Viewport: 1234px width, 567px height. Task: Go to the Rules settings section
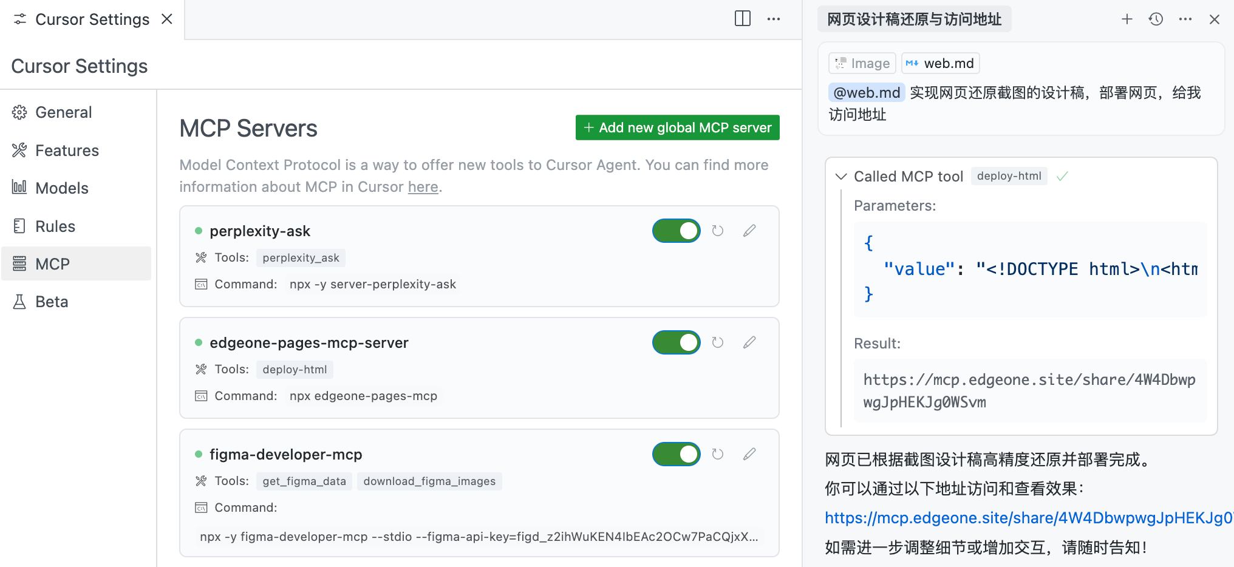coord(55,226)
